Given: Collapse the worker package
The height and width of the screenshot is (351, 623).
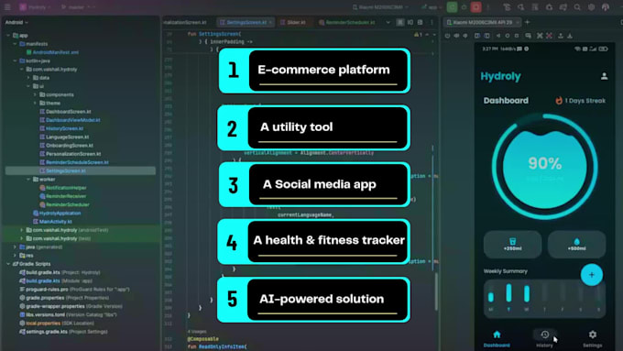Looking at the screenshot, I should tap(28, 180).
